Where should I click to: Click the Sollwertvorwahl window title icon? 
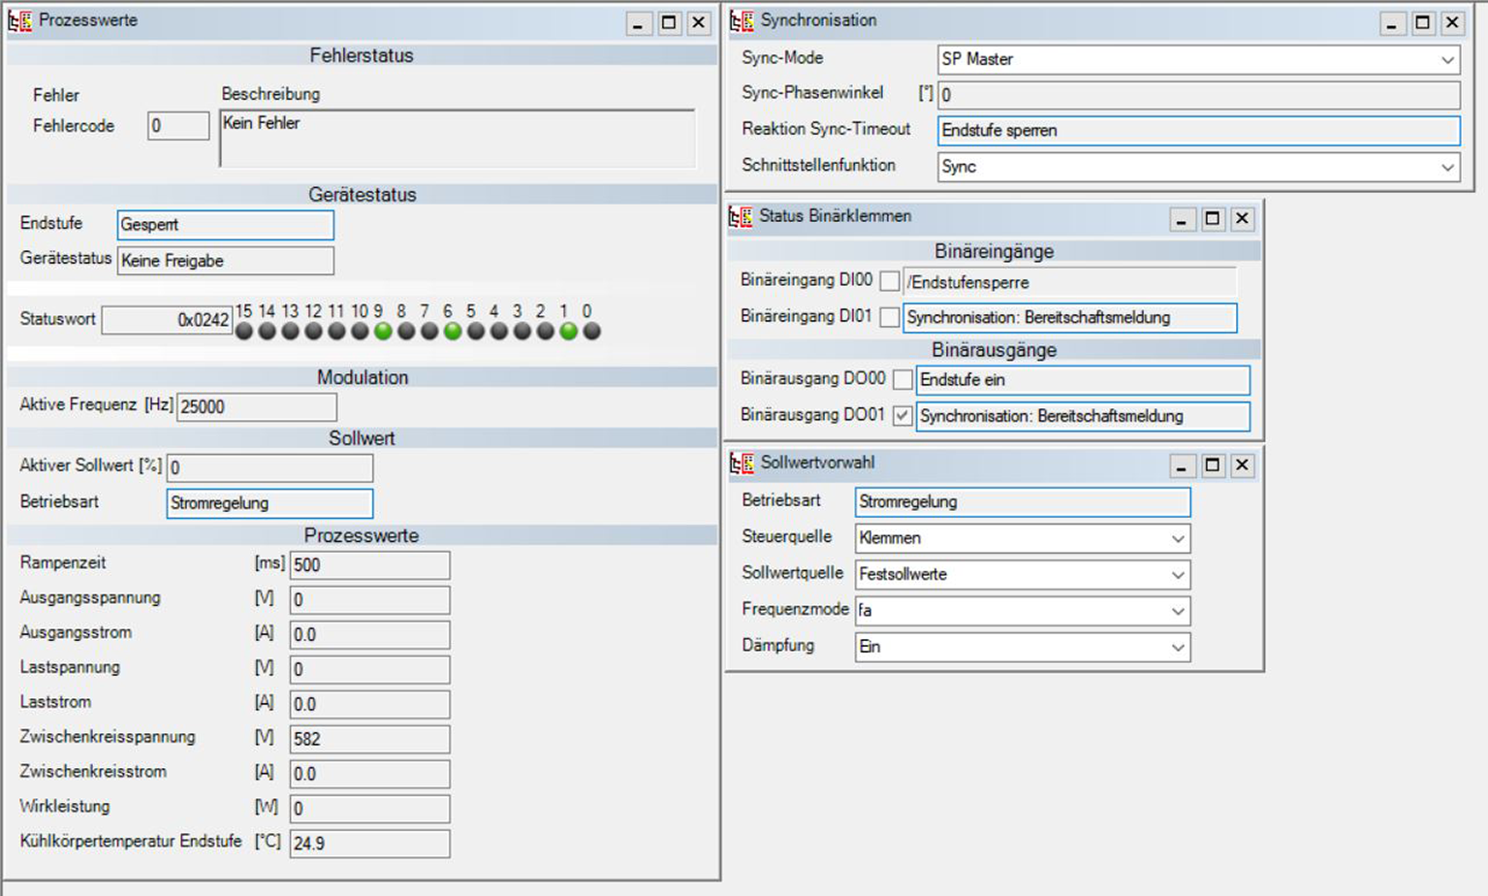tap(743, 464)
